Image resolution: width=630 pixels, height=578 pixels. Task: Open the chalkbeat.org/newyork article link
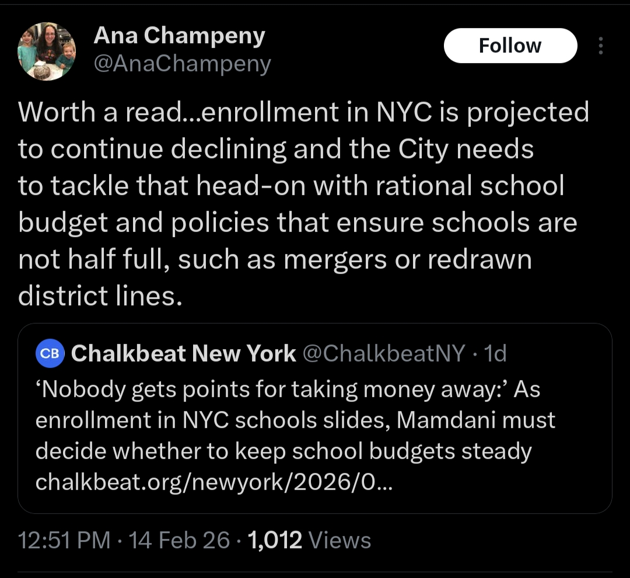click(x=213, y=482)
